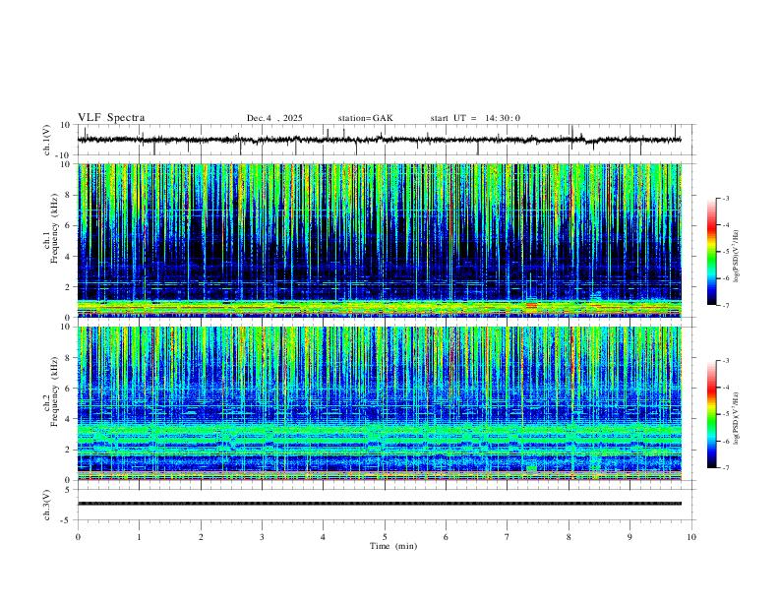
Task: Click the "-4" label on lower colorbar
Action: click(725, 388)
